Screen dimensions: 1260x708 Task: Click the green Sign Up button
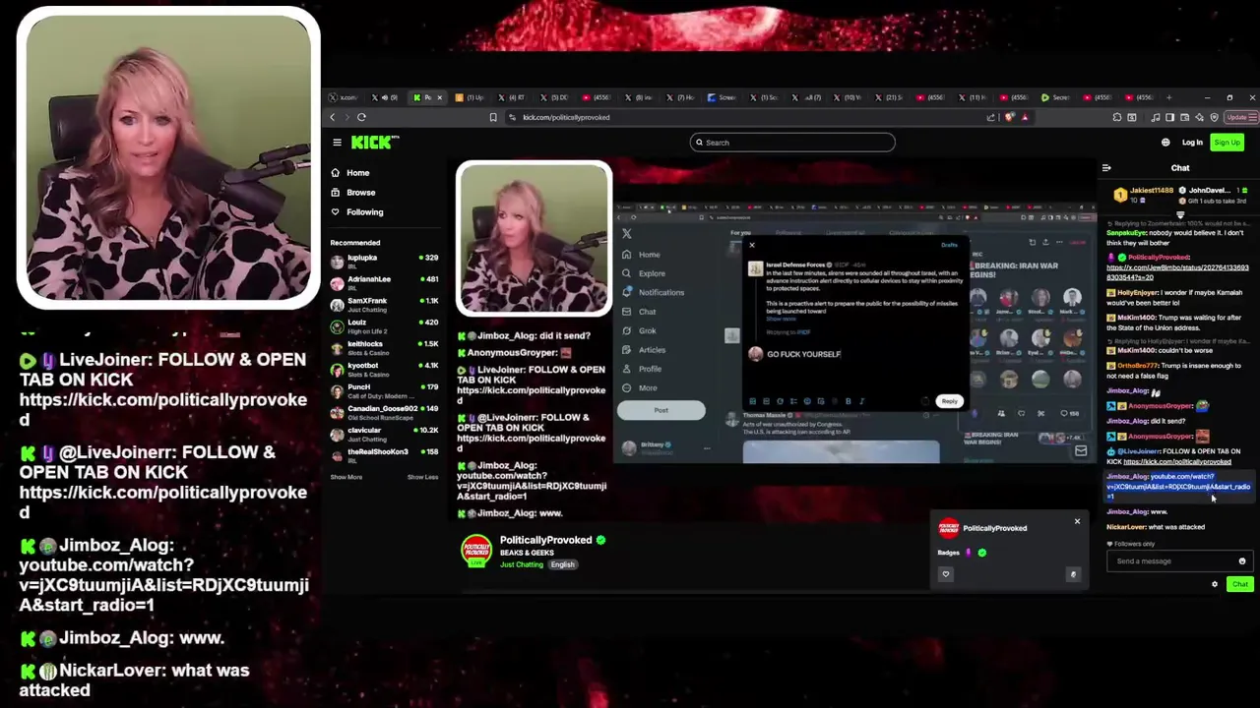[1227, 143]
